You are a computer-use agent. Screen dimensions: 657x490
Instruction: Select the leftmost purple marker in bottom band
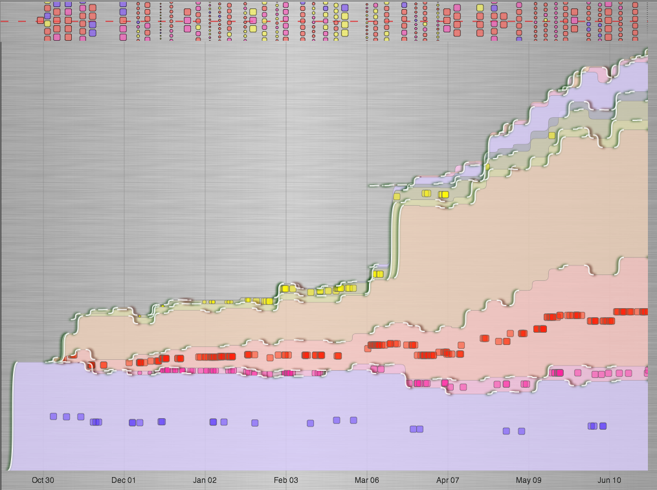[54, 416]
